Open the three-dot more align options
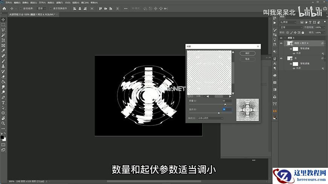 [x=126, y=9]
